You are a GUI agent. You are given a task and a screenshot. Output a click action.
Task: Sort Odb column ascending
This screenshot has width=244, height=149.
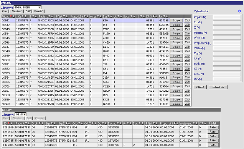point(82,123)
